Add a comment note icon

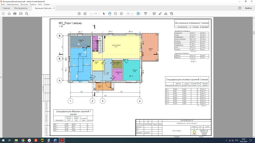(154, 14)
